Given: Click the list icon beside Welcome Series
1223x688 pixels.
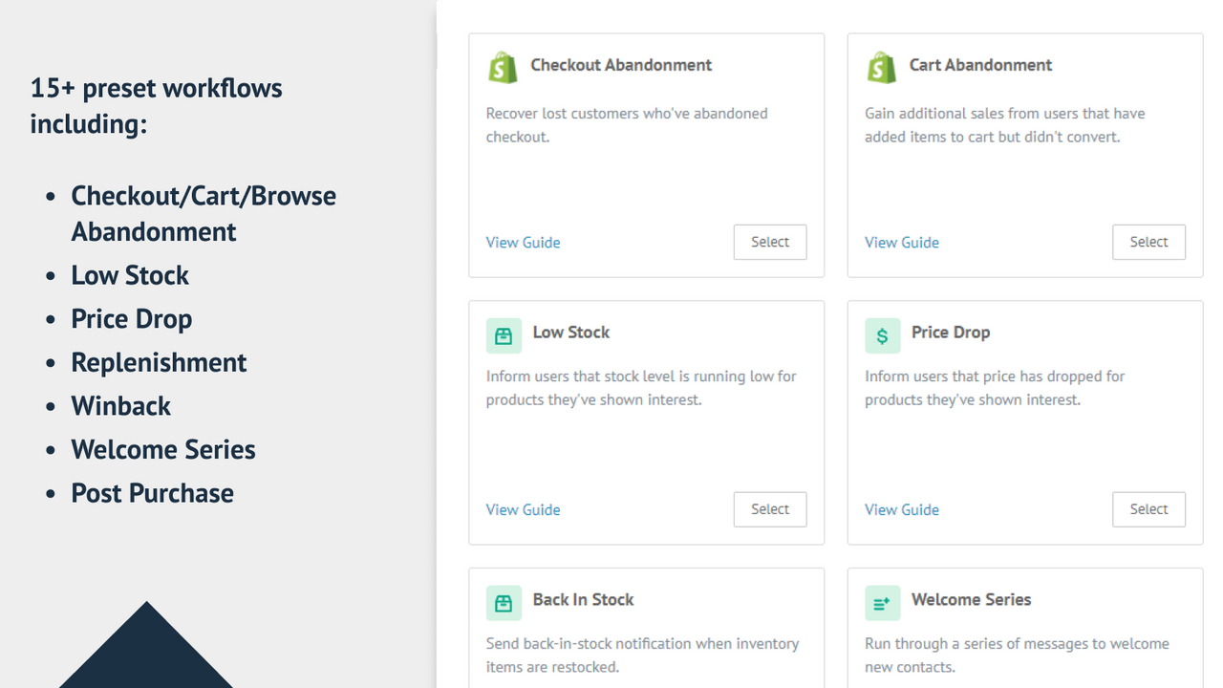Looking at the screenshot, I should [x=881, y=603].
